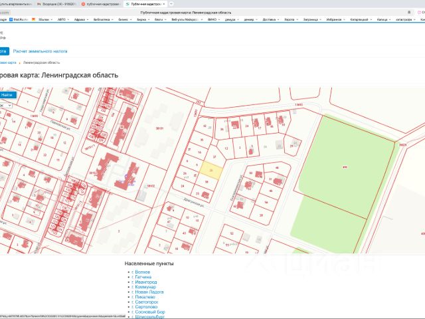The width and height of the screenshot is (425, 319).
Task: Open the map type dropdown under Найти
Action: [x=5, y=105]
